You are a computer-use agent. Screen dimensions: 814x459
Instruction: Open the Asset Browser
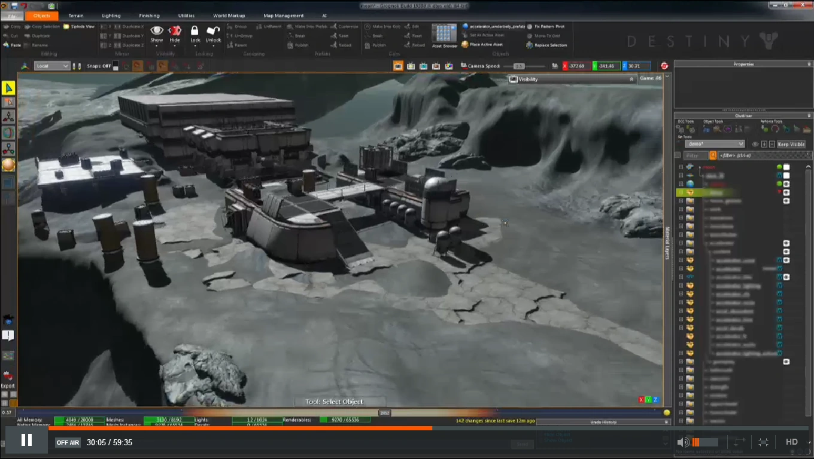point(444,36)
